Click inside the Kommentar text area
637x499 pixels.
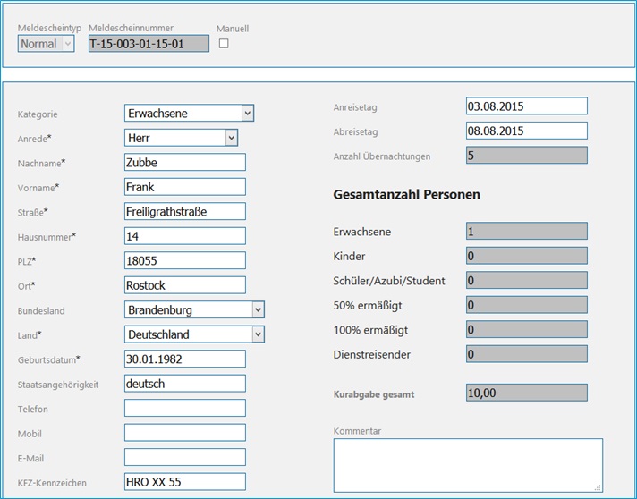pos(468,465)
